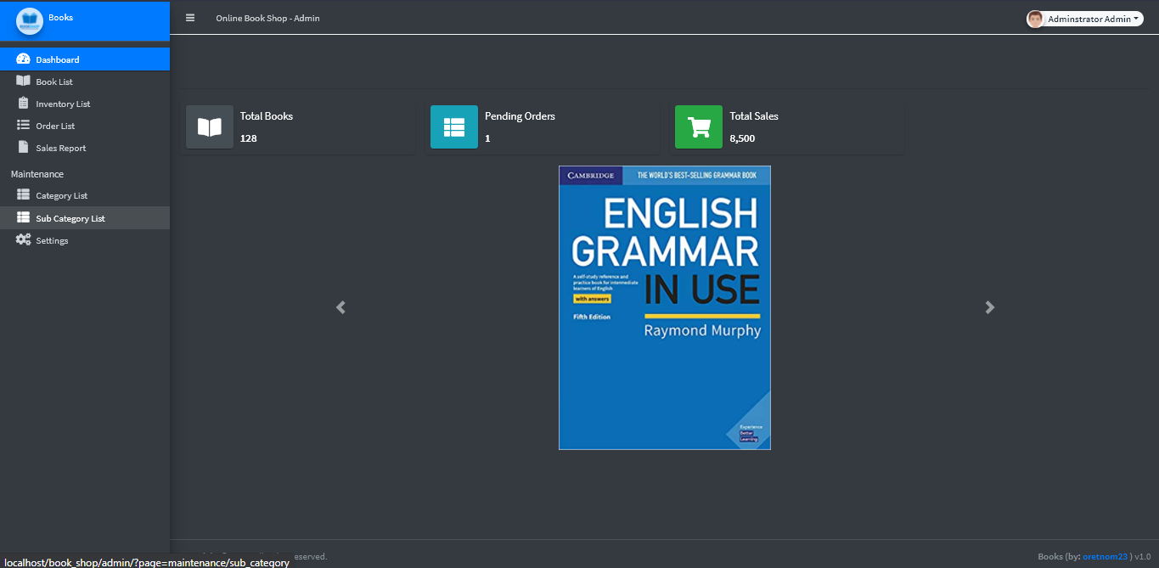
Task: Open the Settings menu item
Action: [85, 240]
